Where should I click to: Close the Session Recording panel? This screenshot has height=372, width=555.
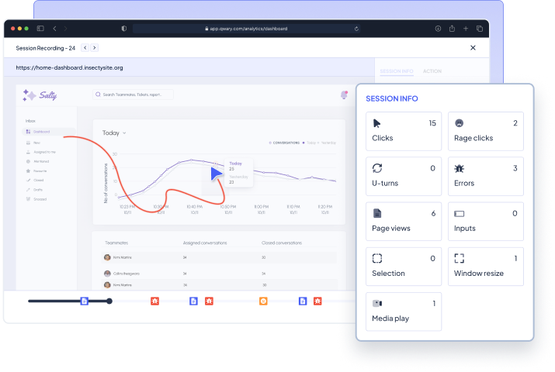point(473,48)
